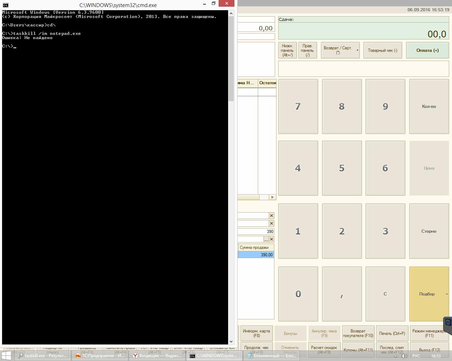This screenshot has height=361, width=452.
Task: Click Товарный чек (-) button
Action: click(x=382, y=50)
